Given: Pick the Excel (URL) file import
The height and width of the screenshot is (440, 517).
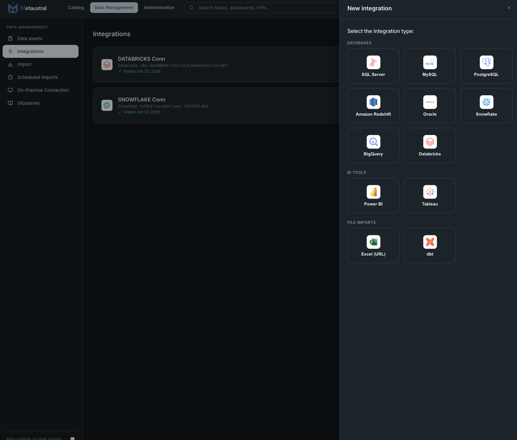Looking at the screenshot, I should [373, 246].
